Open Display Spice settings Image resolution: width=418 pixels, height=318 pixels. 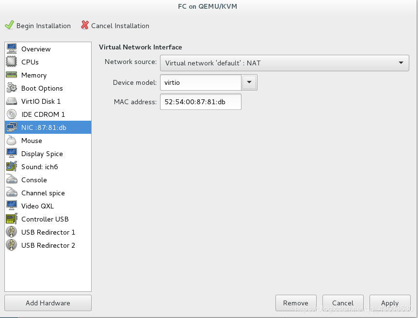click(48, 153)
